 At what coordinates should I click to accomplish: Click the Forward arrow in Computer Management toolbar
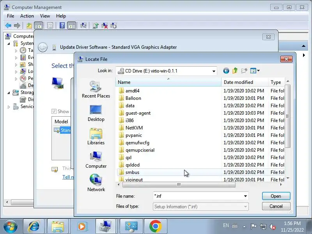17,25
